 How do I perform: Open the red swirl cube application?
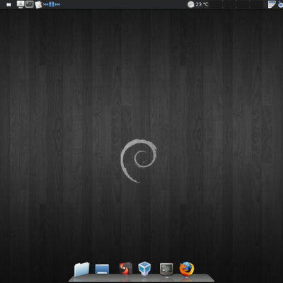125,268
